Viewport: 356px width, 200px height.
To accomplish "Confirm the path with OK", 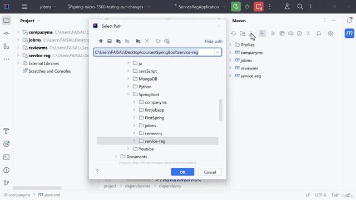I will point(182,172).
